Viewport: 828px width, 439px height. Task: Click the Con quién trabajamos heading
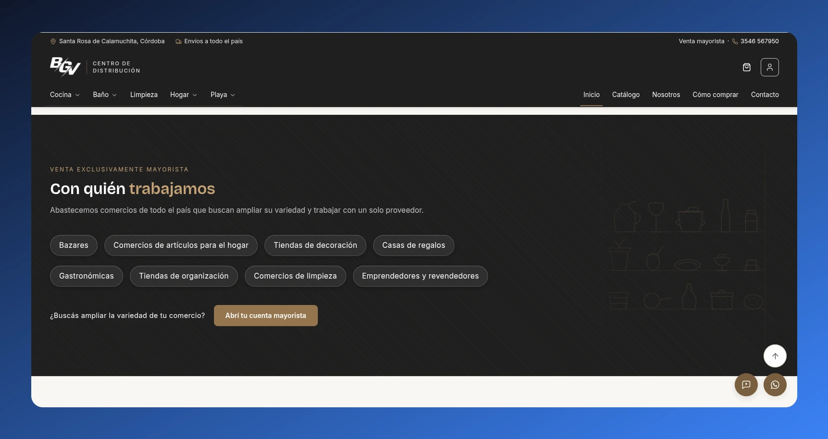[x=133, y=189]
